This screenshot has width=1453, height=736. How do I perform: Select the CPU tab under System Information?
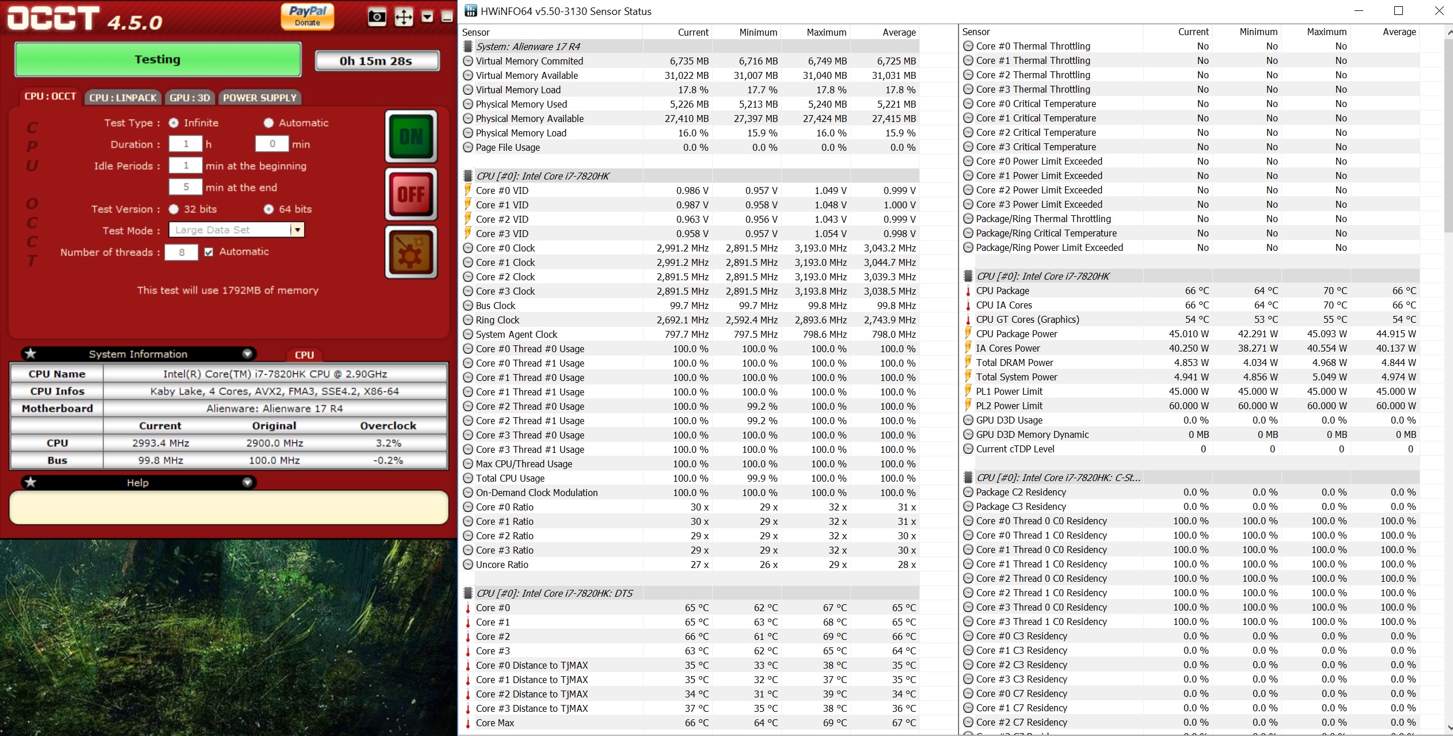pos(305,355)
